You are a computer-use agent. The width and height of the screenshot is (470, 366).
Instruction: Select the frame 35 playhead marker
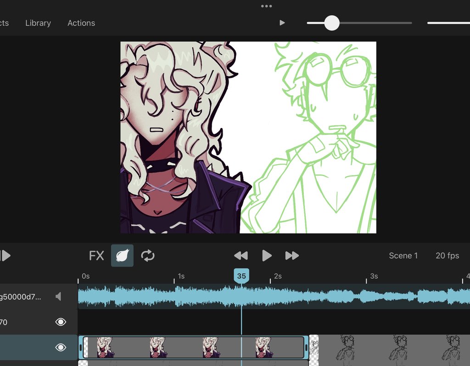click(241, 276)
